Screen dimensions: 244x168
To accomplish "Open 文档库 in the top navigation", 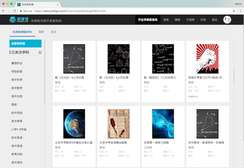I will [190, 20].
